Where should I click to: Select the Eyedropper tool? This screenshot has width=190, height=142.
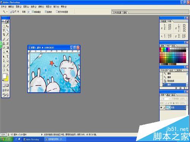pos(8,66)
